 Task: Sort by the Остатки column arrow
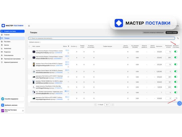(76, 47)
